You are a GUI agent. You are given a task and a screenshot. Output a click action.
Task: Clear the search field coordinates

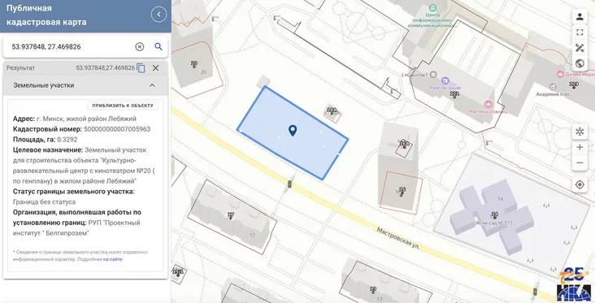click(140, 46)
